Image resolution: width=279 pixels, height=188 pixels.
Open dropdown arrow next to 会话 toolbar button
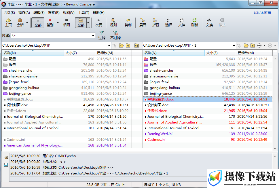point(27,22)
